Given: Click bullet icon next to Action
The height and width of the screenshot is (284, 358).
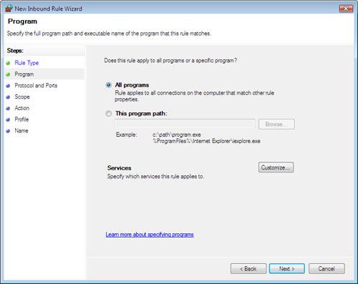Looking at the screenshot, I should click(x=8, y=108).
